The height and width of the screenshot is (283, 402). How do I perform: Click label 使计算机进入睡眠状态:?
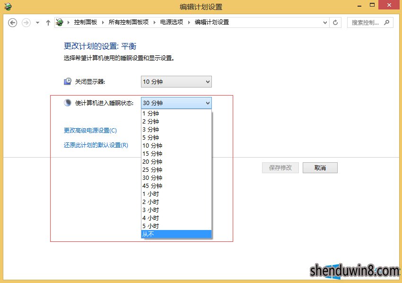[105, 103]
